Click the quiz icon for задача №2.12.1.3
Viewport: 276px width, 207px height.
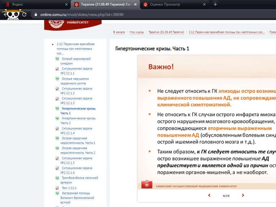pyautogui.click(x=57, y=99)
